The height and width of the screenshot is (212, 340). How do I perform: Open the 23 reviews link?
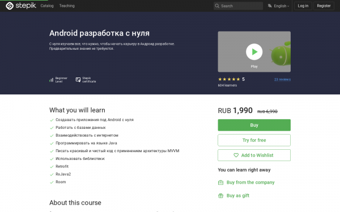282,79
